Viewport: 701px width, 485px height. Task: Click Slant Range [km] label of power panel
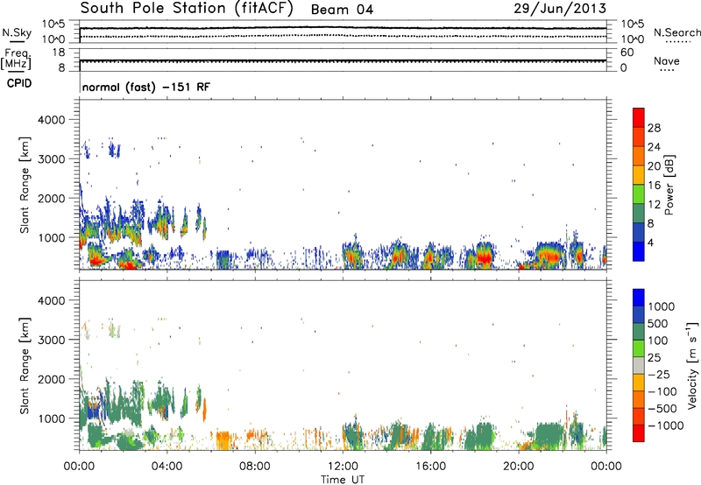point(25,185)
